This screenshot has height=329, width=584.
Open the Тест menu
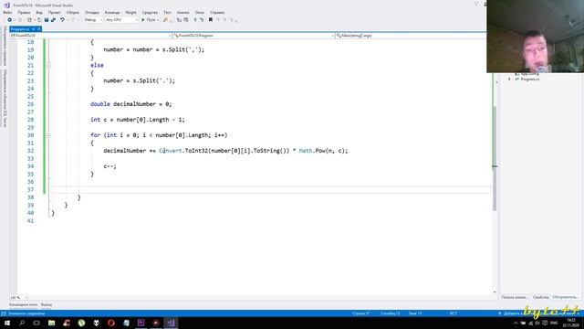[167, 12]
